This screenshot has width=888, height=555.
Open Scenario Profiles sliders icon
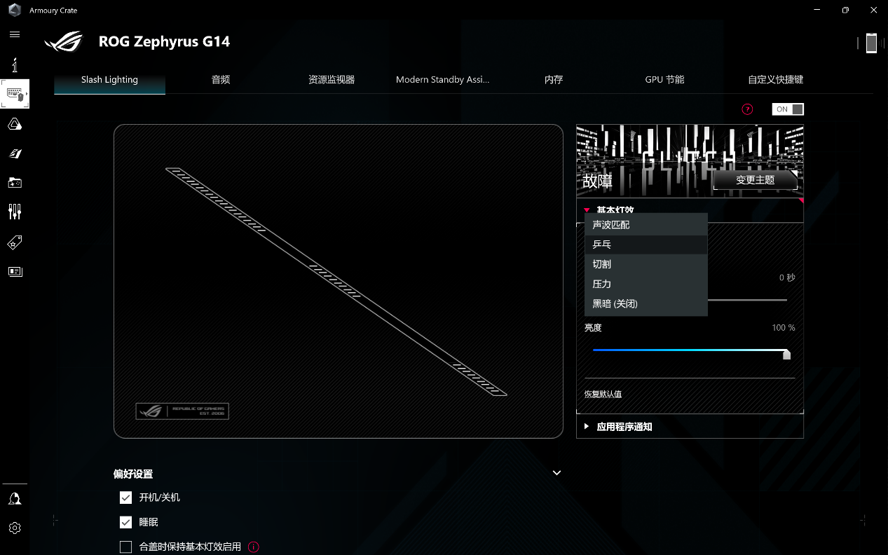tap(15, 211)
